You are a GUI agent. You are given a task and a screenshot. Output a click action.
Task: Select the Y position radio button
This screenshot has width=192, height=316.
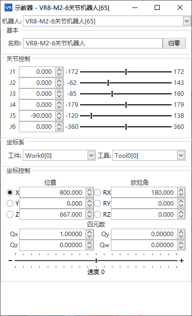pyautogui.click(x=10, y=203)
